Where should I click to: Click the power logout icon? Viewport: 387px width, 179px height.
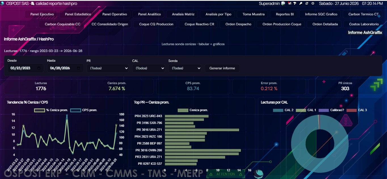pos(313,3)
